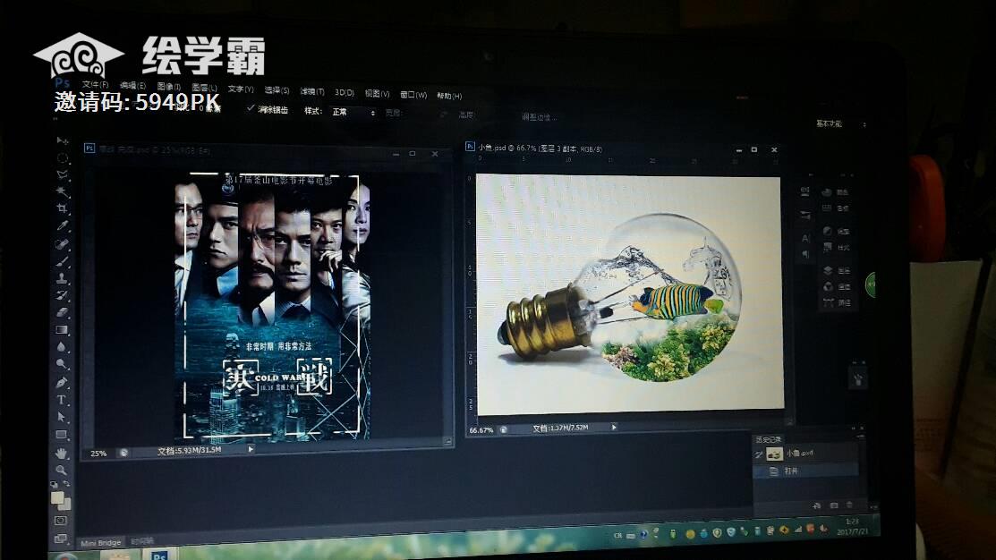Expand document info arrow in 小鱼.psd window
This screenshot has width=996, height=560.
pos(614,428)
